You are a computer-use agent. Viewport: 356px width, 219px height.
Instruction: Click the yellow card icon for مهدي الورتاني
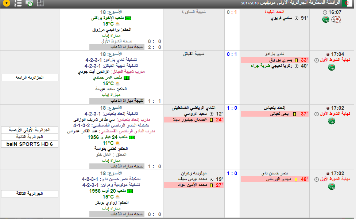click(296, 180)
